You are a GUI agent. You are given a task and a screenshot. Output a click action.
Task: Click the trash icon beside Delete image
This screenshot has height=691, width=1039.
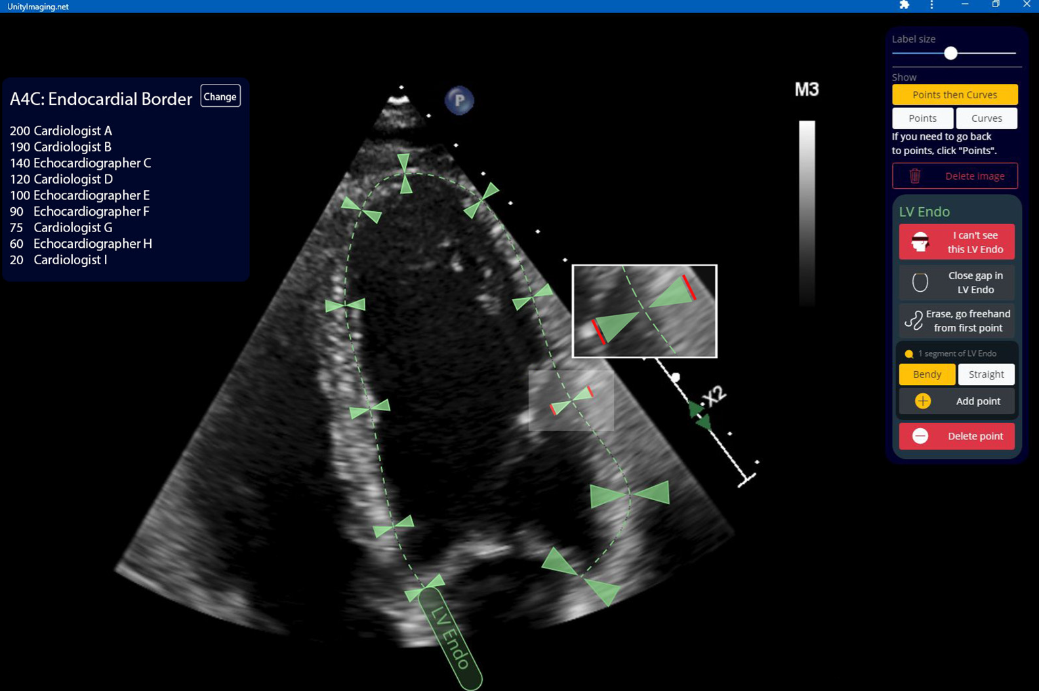click(915, 176)
